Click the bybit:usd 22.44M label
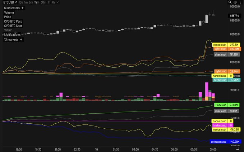The image size is (244, 152). tap(227, 71)
